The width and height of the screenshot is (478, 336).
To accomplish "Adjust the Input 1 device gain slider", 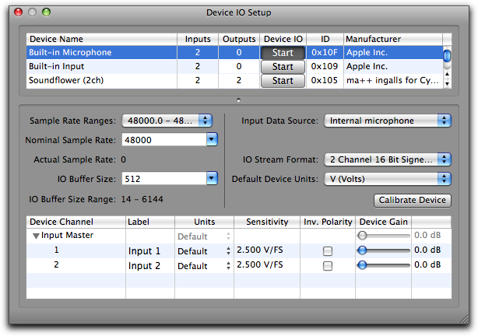I will pyautogui.click(x=363, y=250).
